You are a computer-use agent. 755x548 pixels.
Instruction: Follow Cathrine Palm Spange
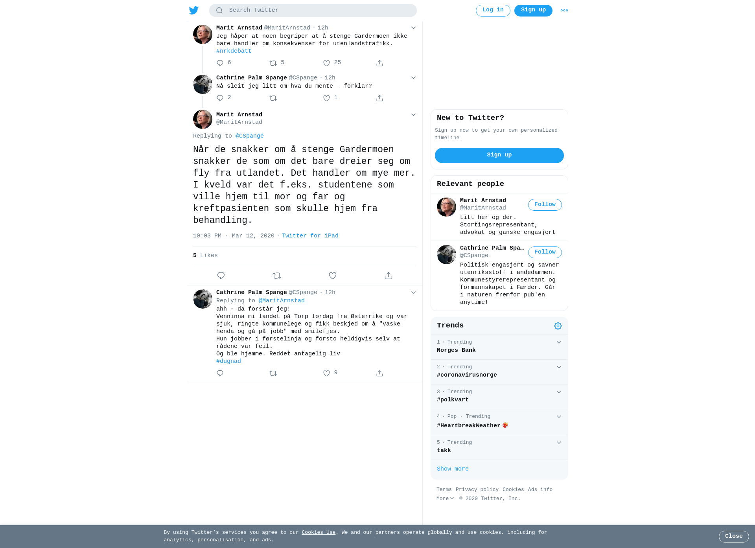pyautogui.click(x=545, y=252)
